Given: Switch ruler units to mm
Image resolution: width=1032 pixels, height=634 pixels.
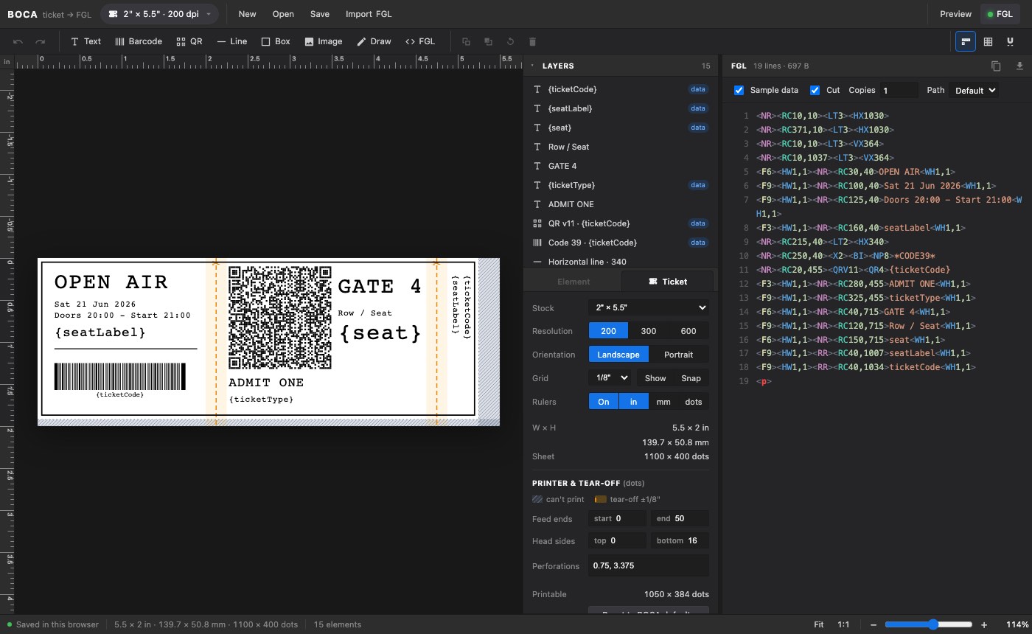Looking at the screenshot, I should coord(663,402).
